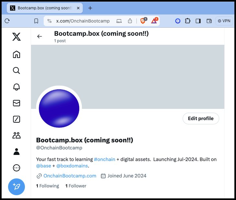Open Messages envelope icon
Screen dimensions: 236x200
click(x=16, y=103)
